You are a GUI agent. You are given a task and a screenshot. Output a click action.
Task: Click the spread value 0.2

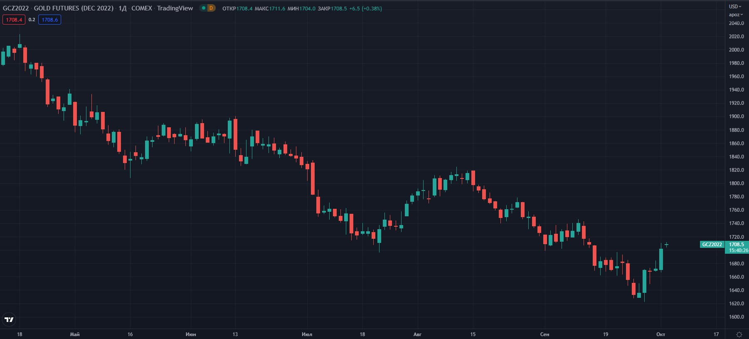click(32, 20)
